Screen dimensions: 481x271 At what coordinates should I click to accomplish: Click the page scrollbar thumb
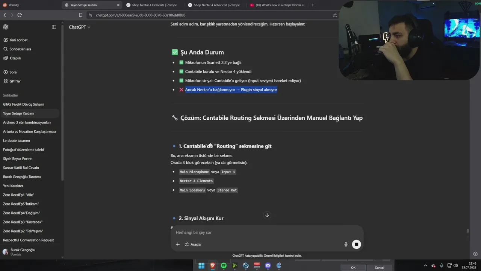468,231
